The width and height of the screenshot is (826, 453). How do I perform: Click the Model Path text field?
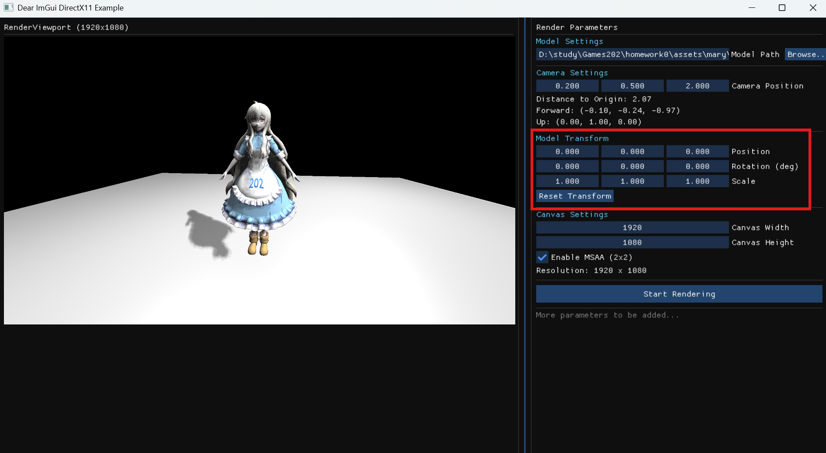(632, 54)
